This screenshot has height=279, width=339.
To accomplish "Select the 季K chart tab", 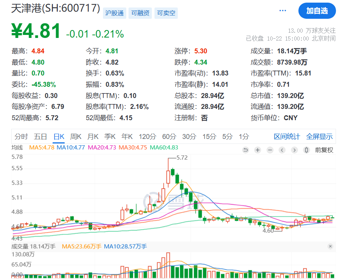I will tap(110, 136).
